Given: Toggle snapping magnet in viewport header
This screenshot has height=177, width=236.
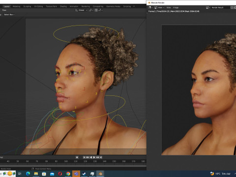Looking at the screenshot, I should point(96,10).
